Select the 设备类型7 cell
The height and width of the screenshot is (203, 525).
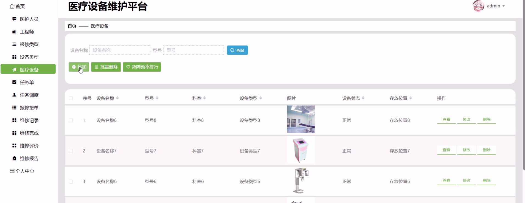pyautogui.click(x=250, y=151)
